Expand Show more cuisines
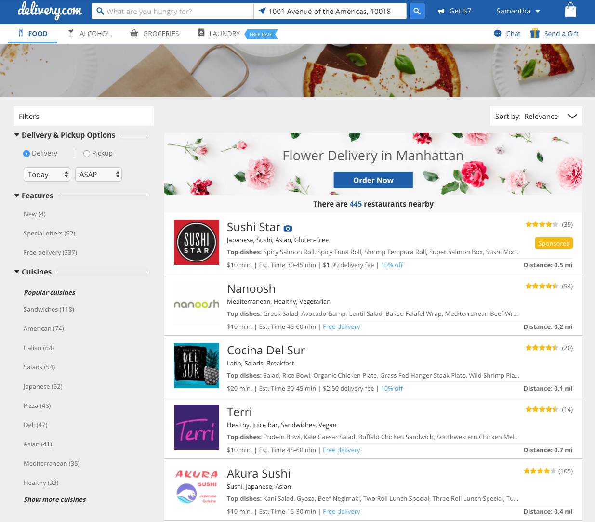Viewport: 595px width, 522px height. 55,499
